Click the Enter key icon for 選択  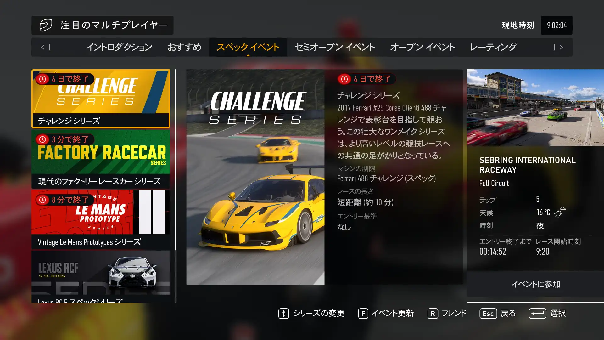click(537, 314)
